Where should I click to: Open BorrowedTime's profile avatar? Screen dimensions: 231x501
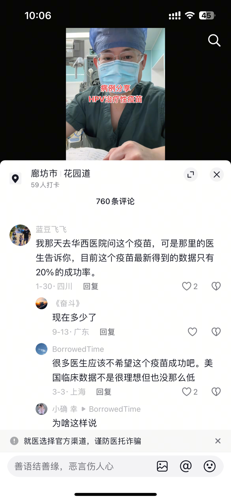42,349
